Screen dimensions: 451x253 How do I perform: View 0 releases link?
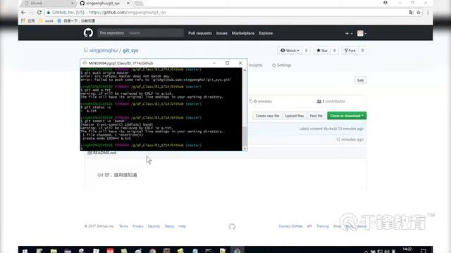261,101
